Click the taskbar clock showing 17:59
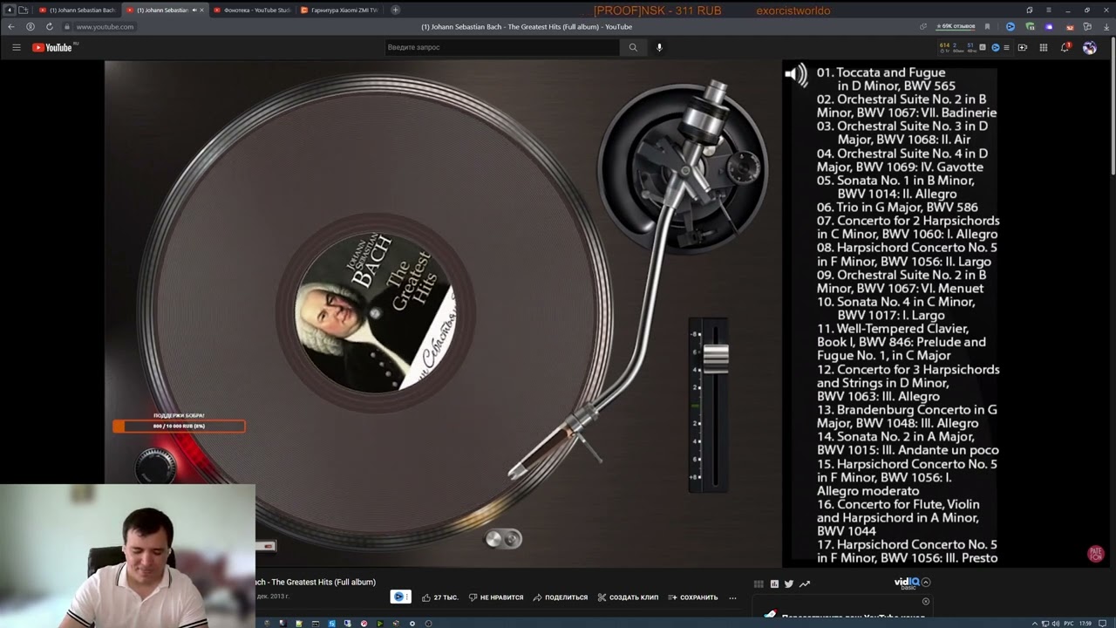This screenshot has width=1116, height=628. (x=1085, y=623)
